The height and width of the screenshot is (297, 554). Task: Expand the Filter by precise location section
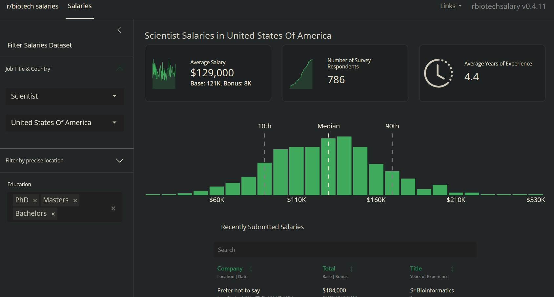click(x=120, y=160)
